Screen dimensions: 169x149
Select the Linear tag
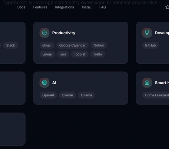pos(47,54)
